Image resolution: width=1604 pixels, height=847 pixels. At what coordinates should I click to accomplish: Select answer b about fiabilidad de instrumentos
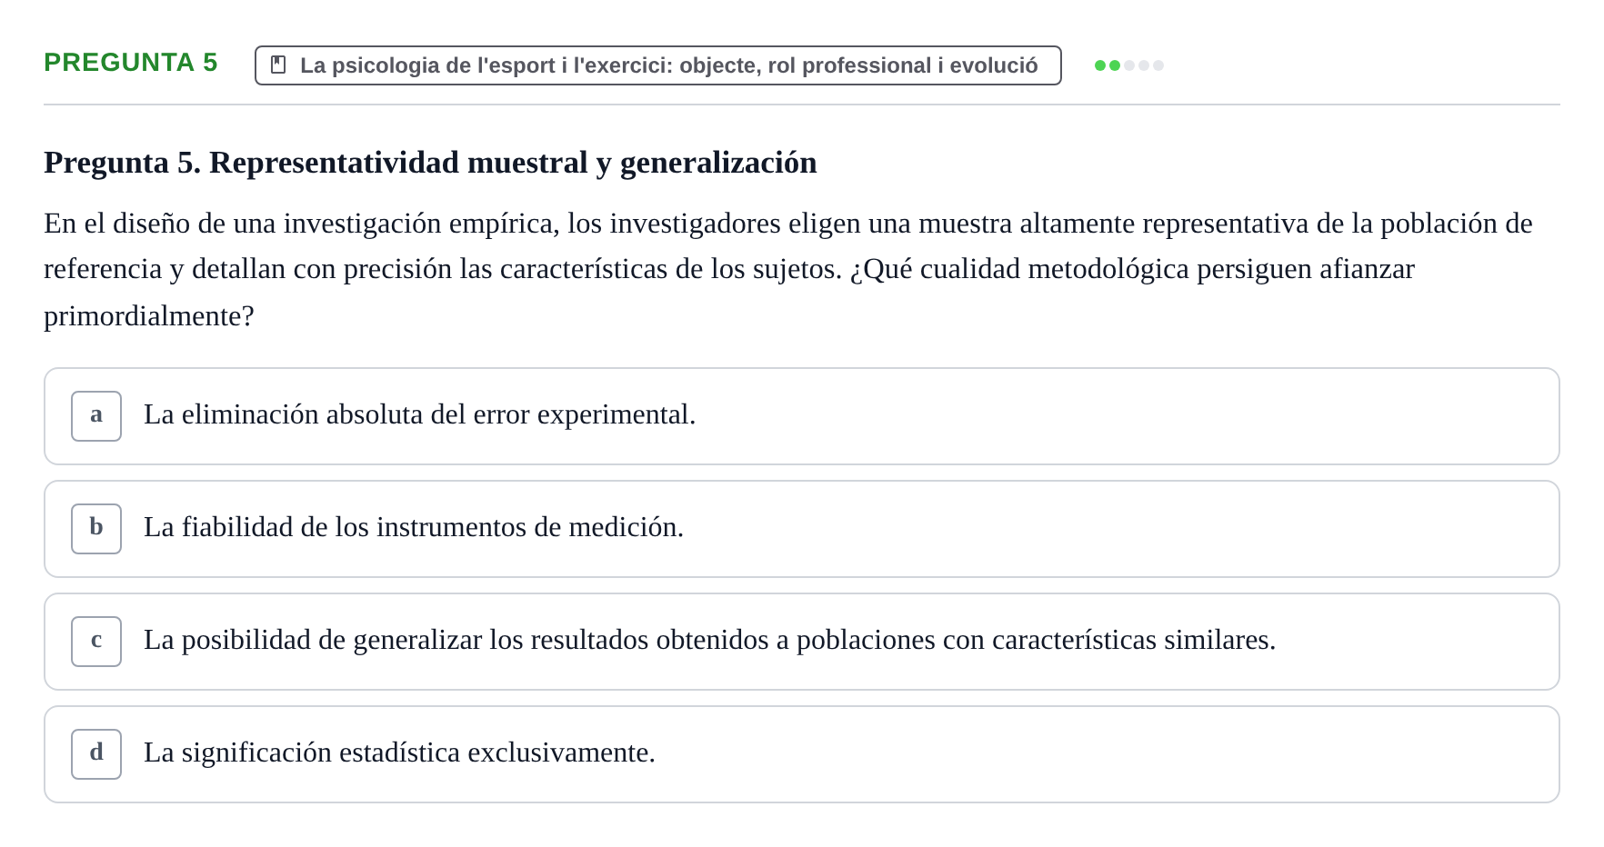click(801, 529)
